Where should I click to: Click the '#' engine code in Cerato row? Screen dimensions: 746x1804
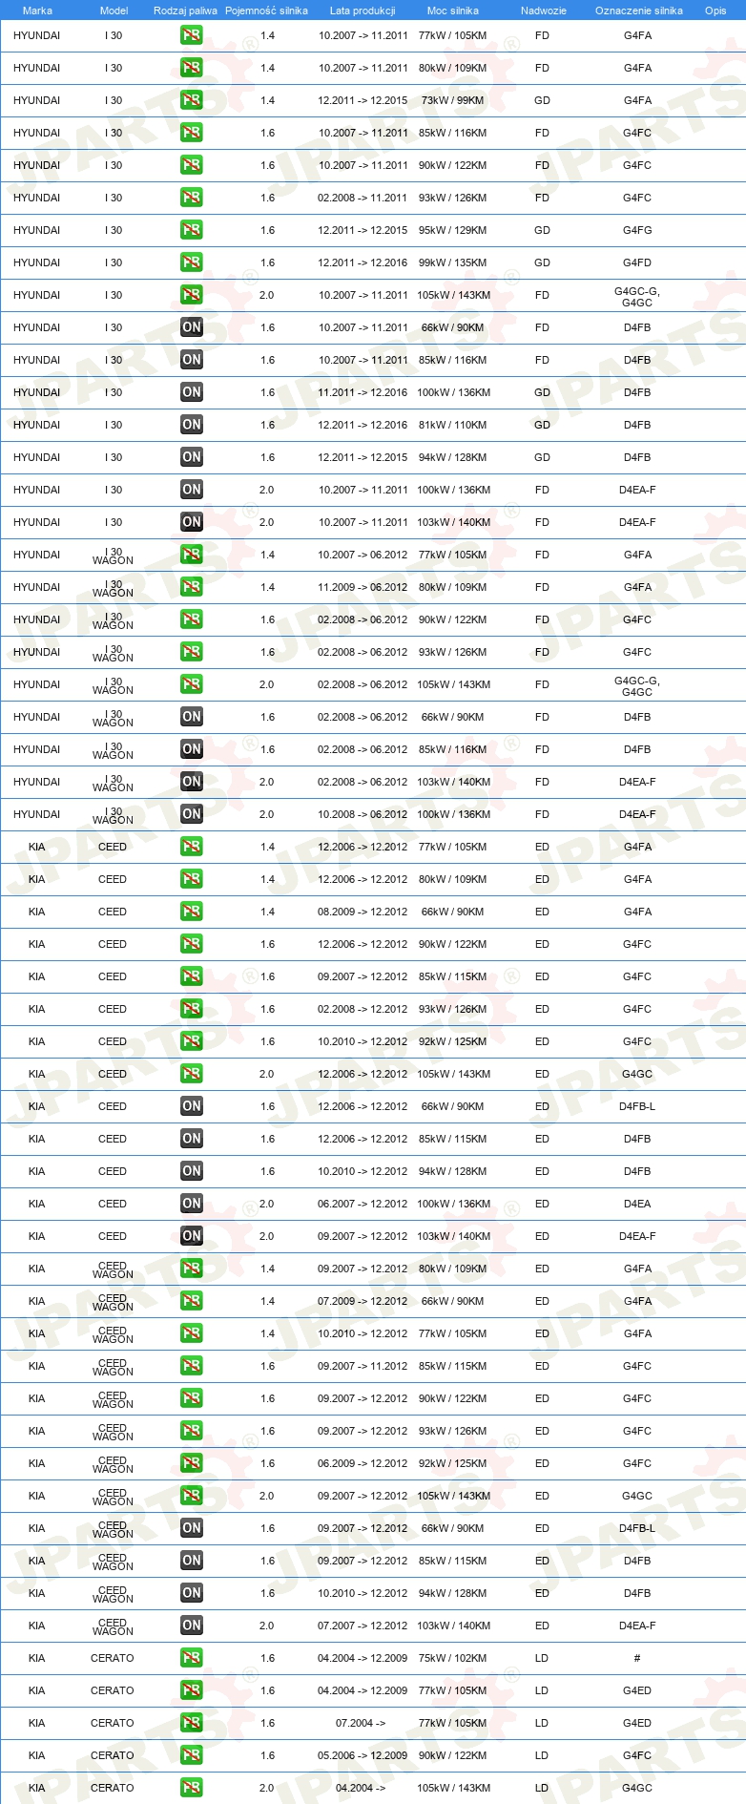(x=637, y=1658)
